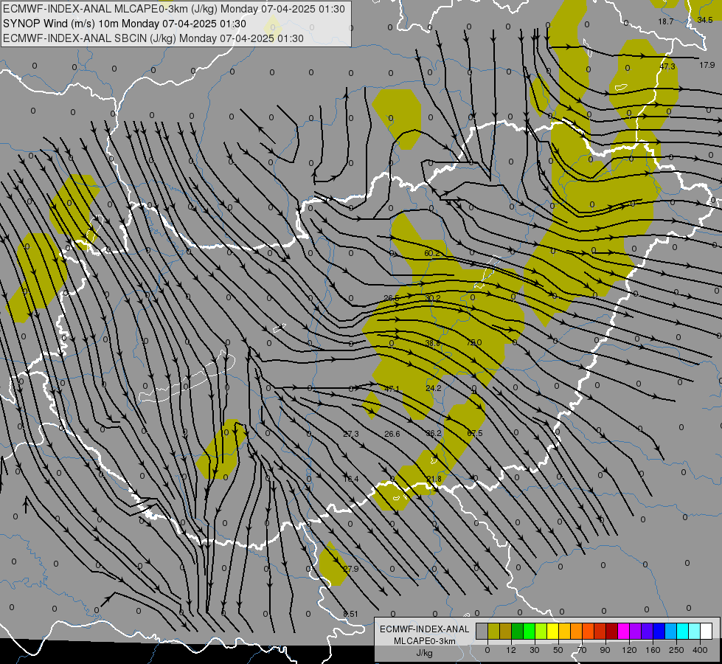
Task: Click the legend label 'MLCAPE0-3km'
Action: 425,641
